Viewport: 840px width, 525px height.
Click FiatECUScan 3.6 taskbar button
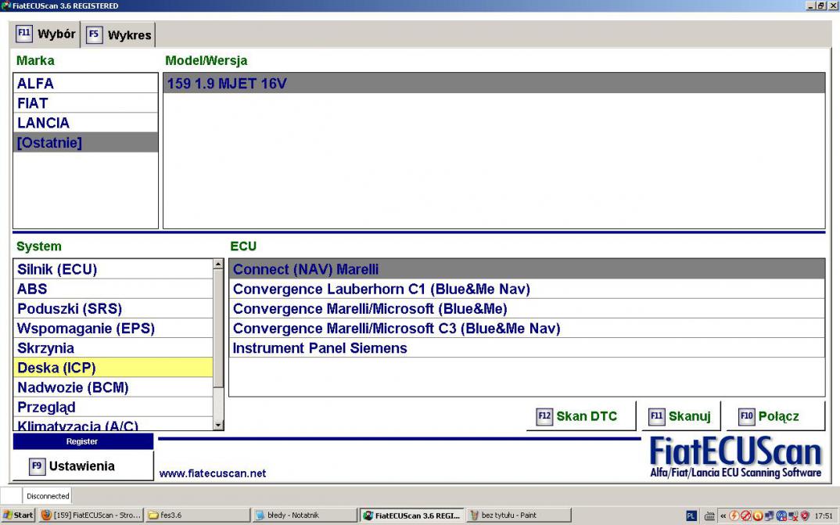[412, 516]
